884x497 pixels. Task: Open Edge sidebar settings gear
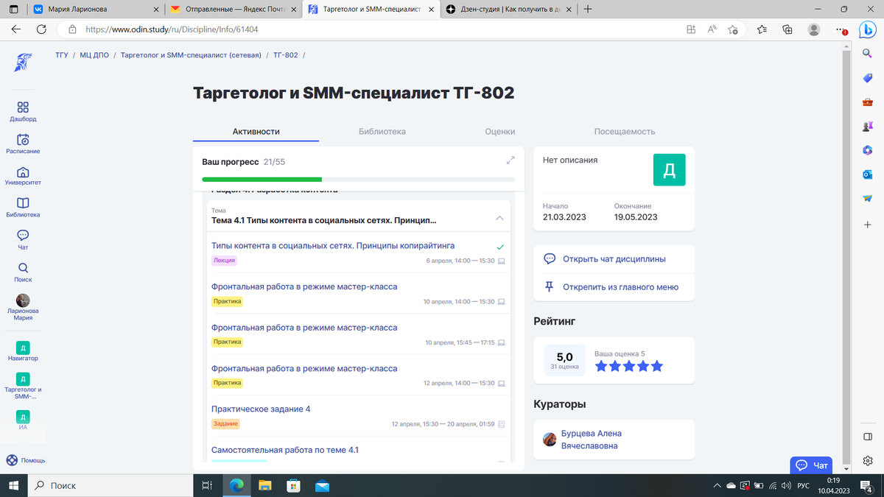867,461
